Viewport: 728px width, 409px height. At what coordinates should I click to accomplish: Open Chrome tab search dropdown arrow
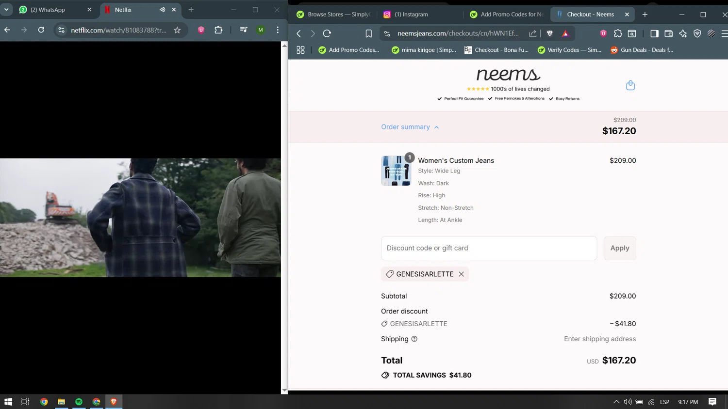click(6, 10)
